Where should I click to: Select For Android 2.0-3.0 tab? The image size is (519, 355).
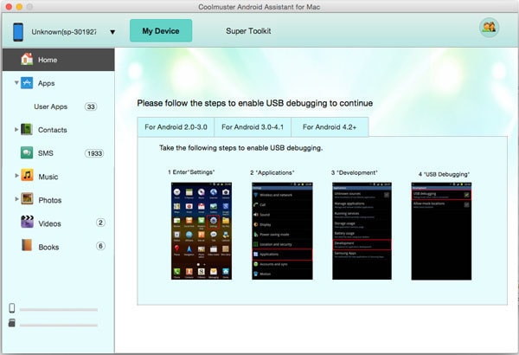(176, 127)
